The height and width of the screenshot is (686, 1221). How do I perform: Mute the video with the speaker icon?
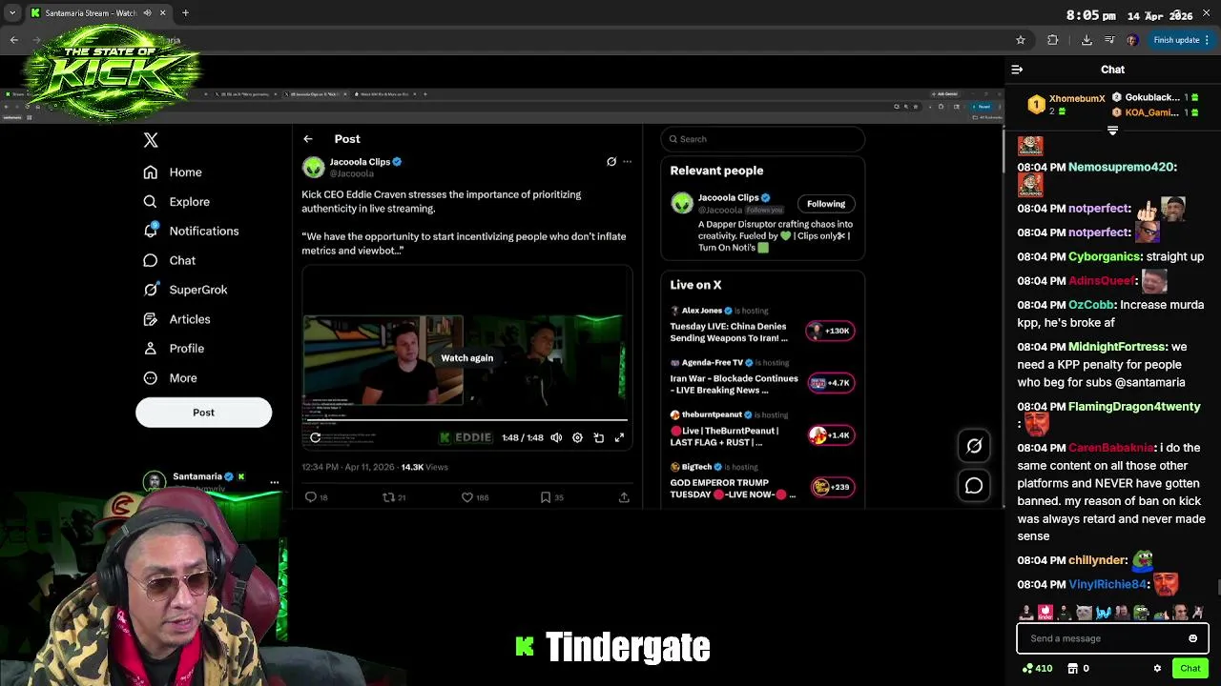[556, 437]
